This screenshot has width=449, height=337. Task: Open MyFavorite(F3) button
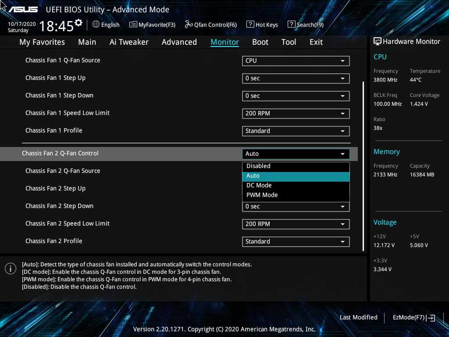tap(152, 25)
